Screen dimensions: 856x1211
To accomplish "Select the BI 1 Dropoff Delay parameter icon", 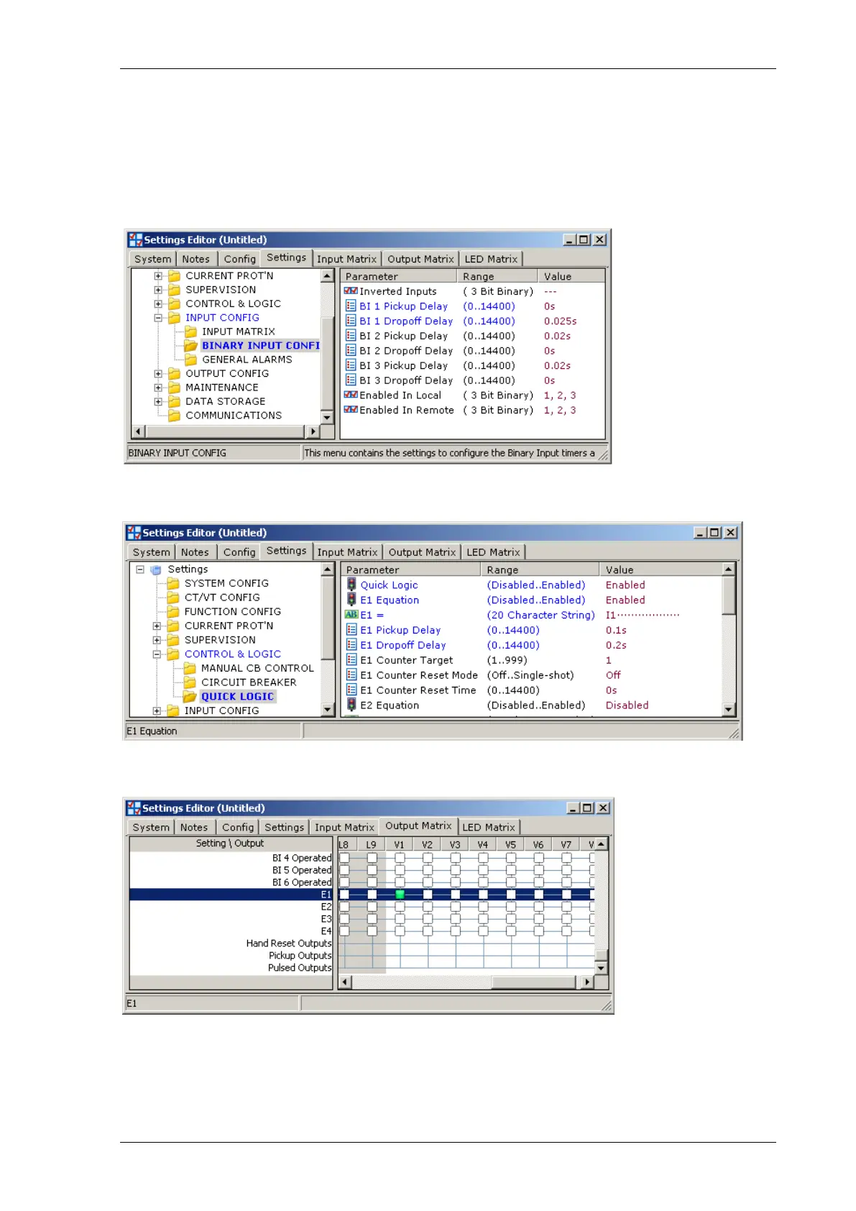I will (351, 321).
